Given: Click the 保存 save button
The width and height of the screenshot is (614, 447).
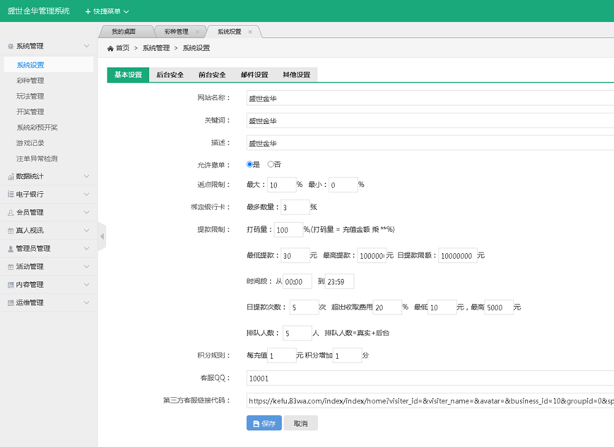Looking at the screenshot, I should [x=264, y=424].
